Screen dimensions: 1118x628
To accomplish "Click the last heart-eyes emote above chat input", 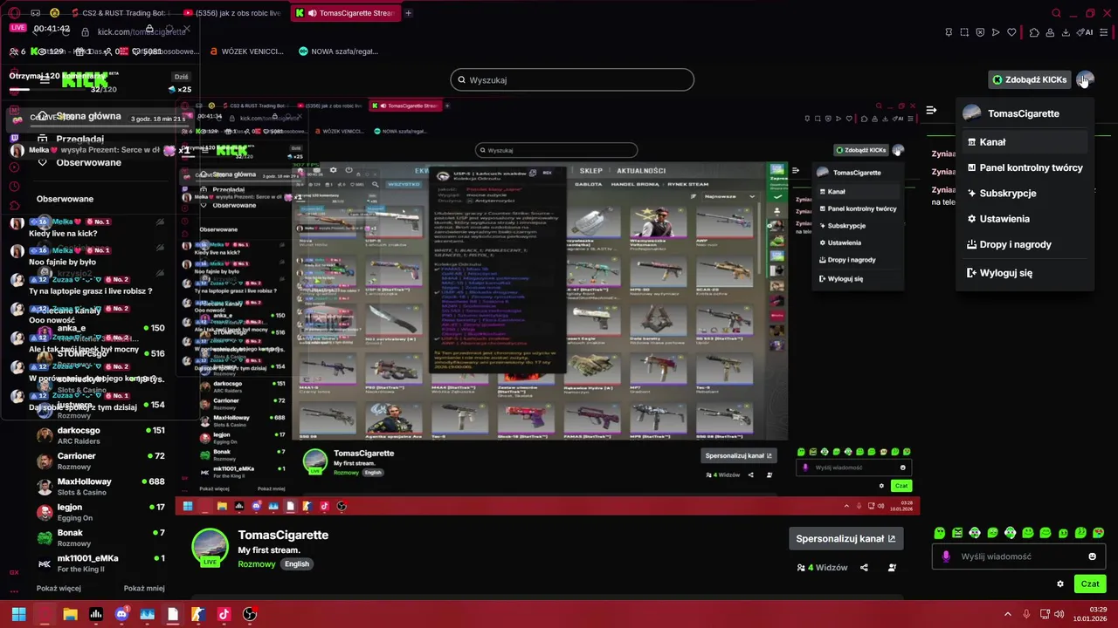I will (x=1099, y=533).
